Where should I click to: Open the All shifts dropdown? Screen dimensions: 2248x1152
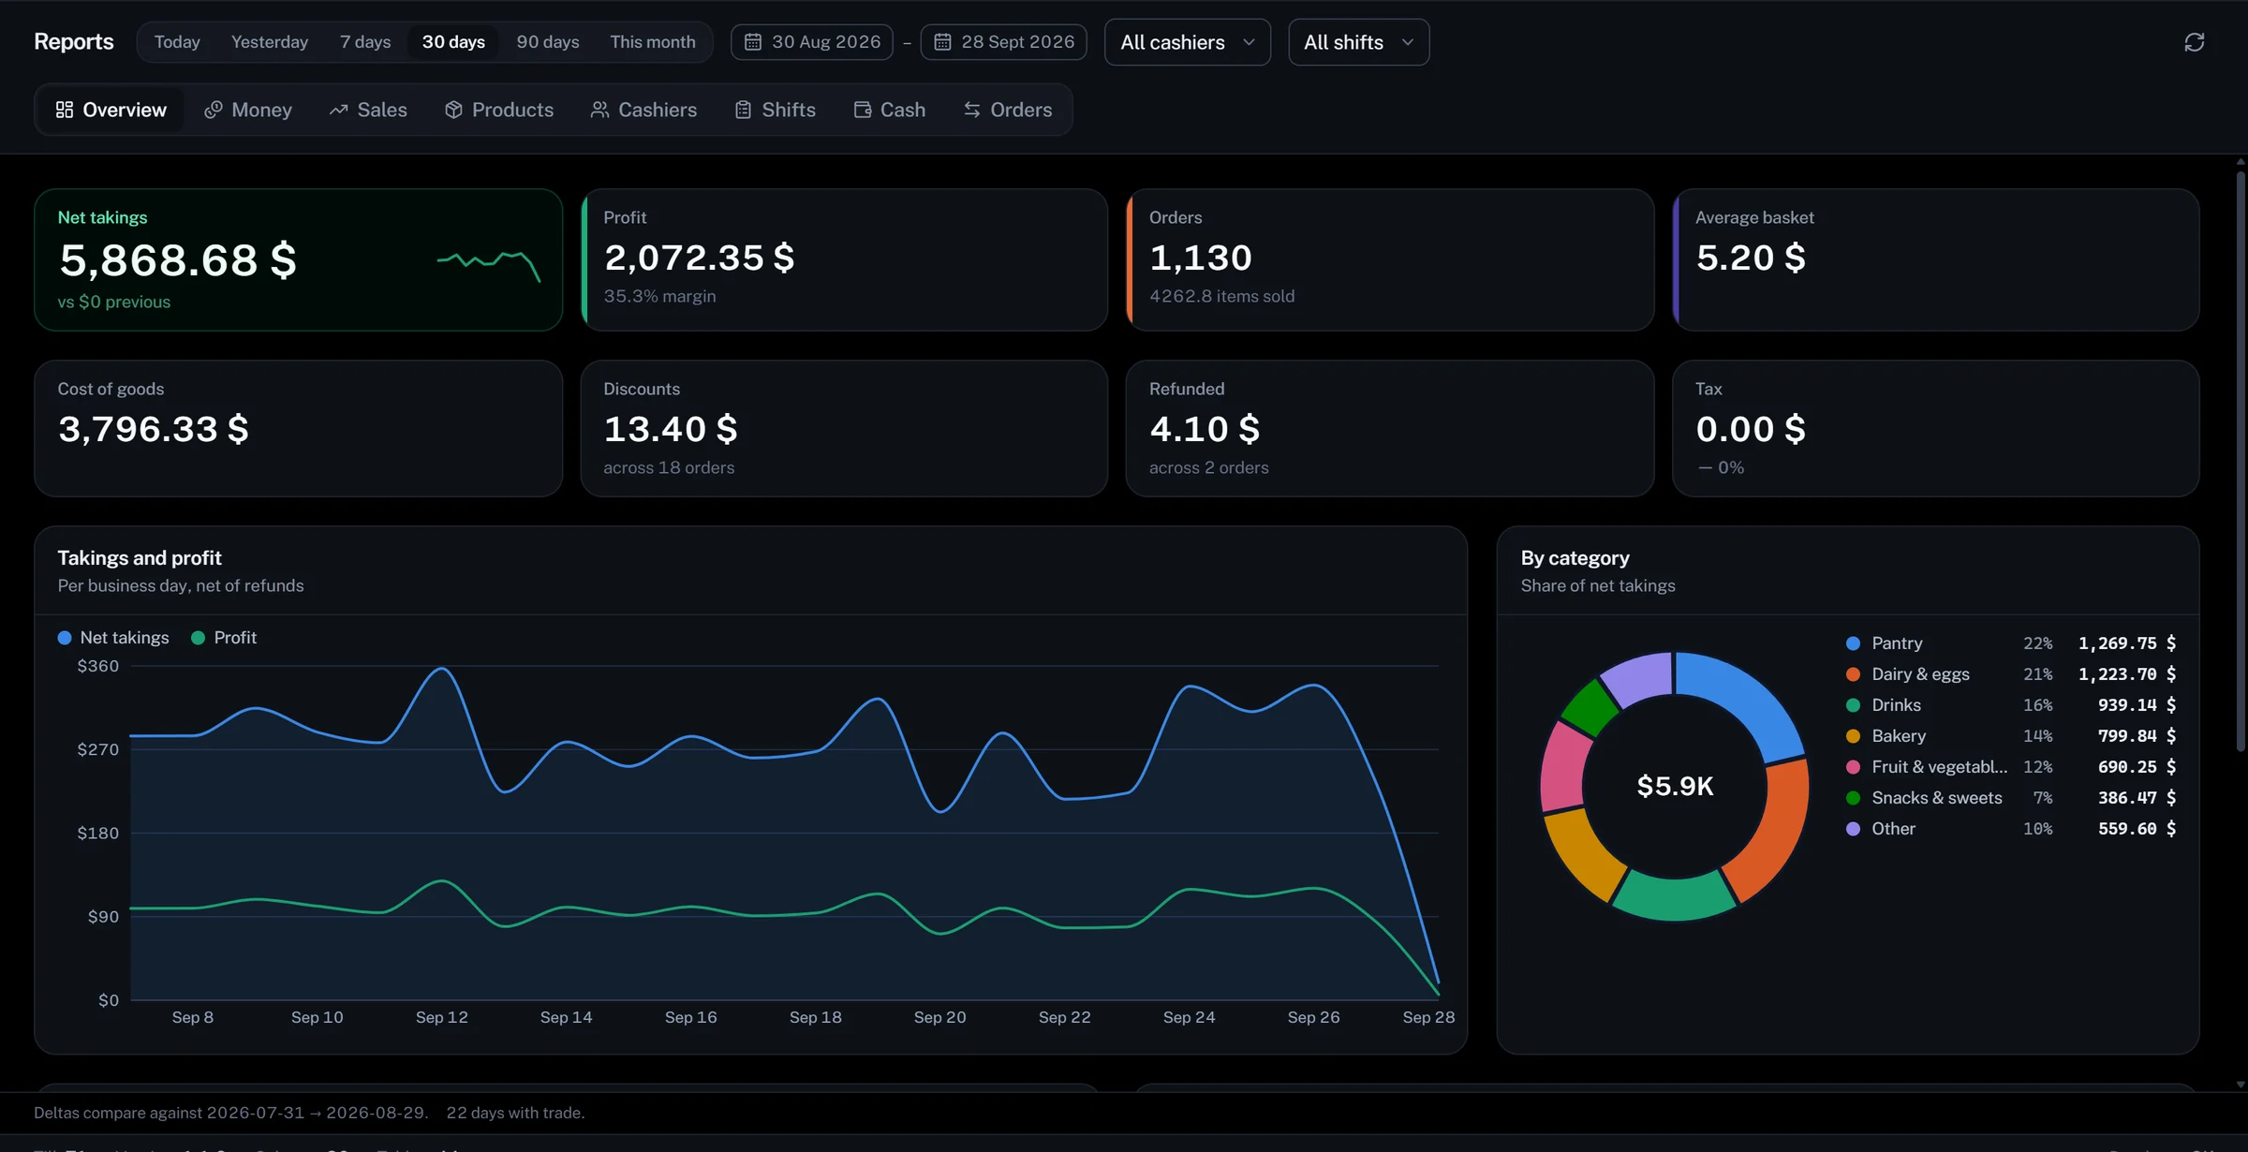pyautogui.click(x=1358, y=42)
